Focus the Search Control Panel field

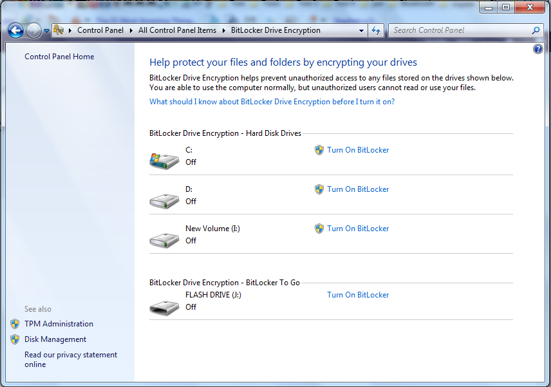460,30
